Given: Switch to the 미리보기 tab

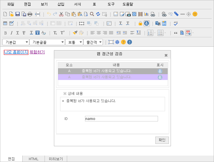Looking at the screenshot, I should coord(56,159).
